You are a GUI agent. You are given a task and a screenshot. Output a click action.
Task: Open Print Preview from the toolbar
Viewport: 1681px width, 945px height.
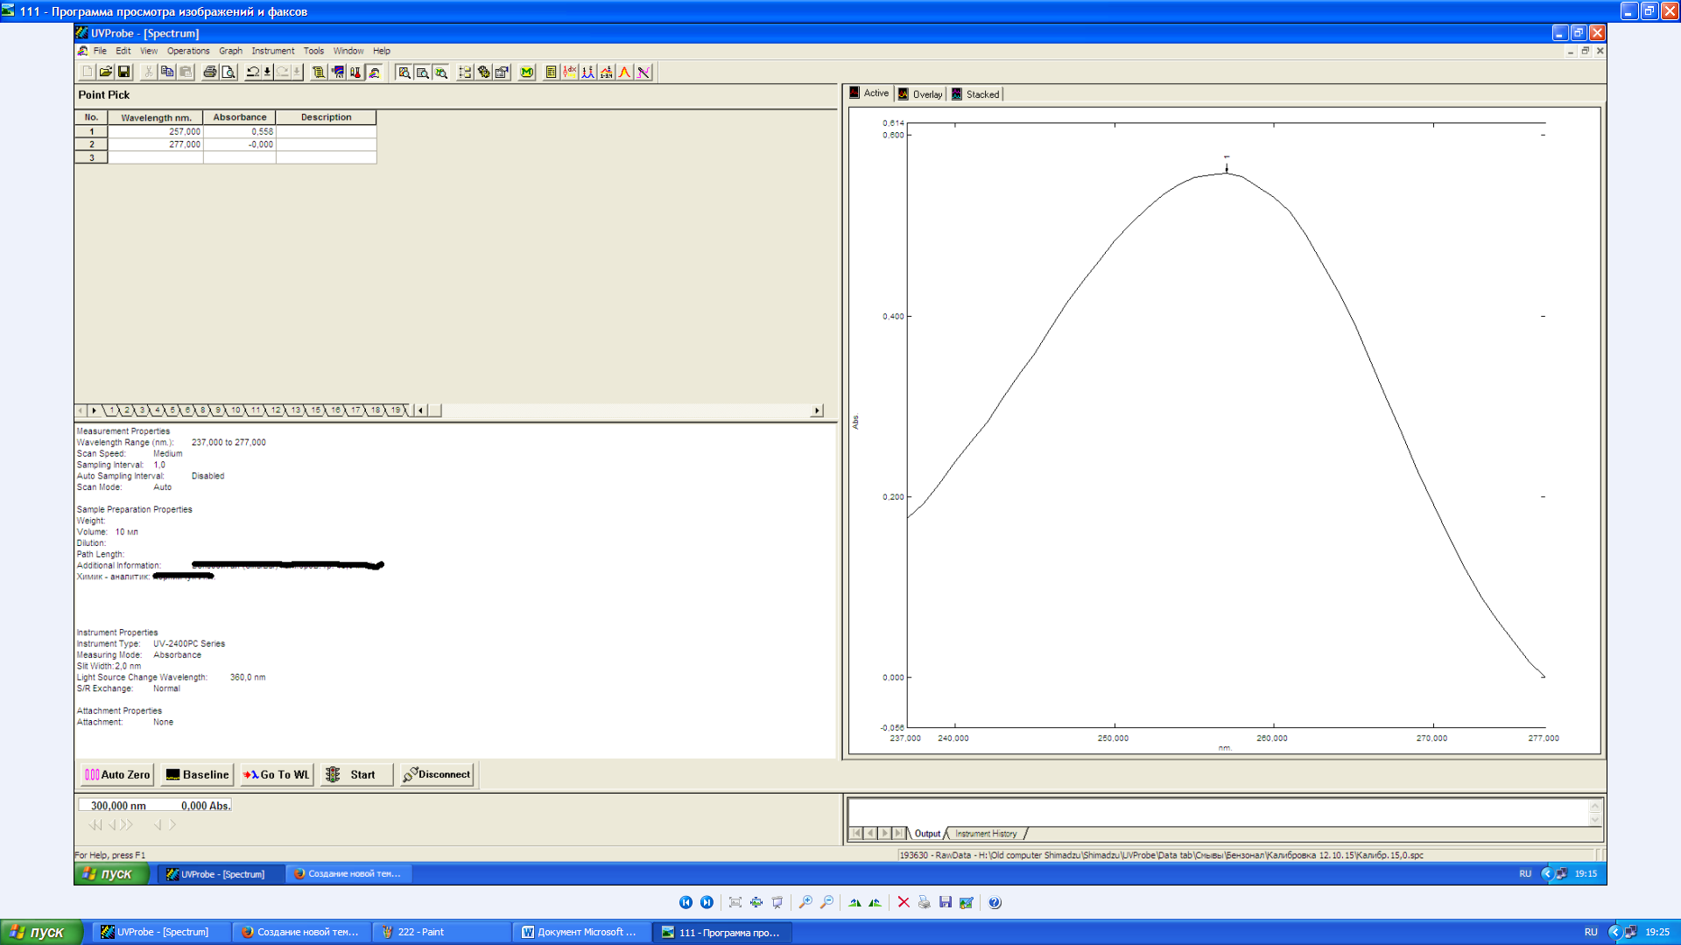229,73
